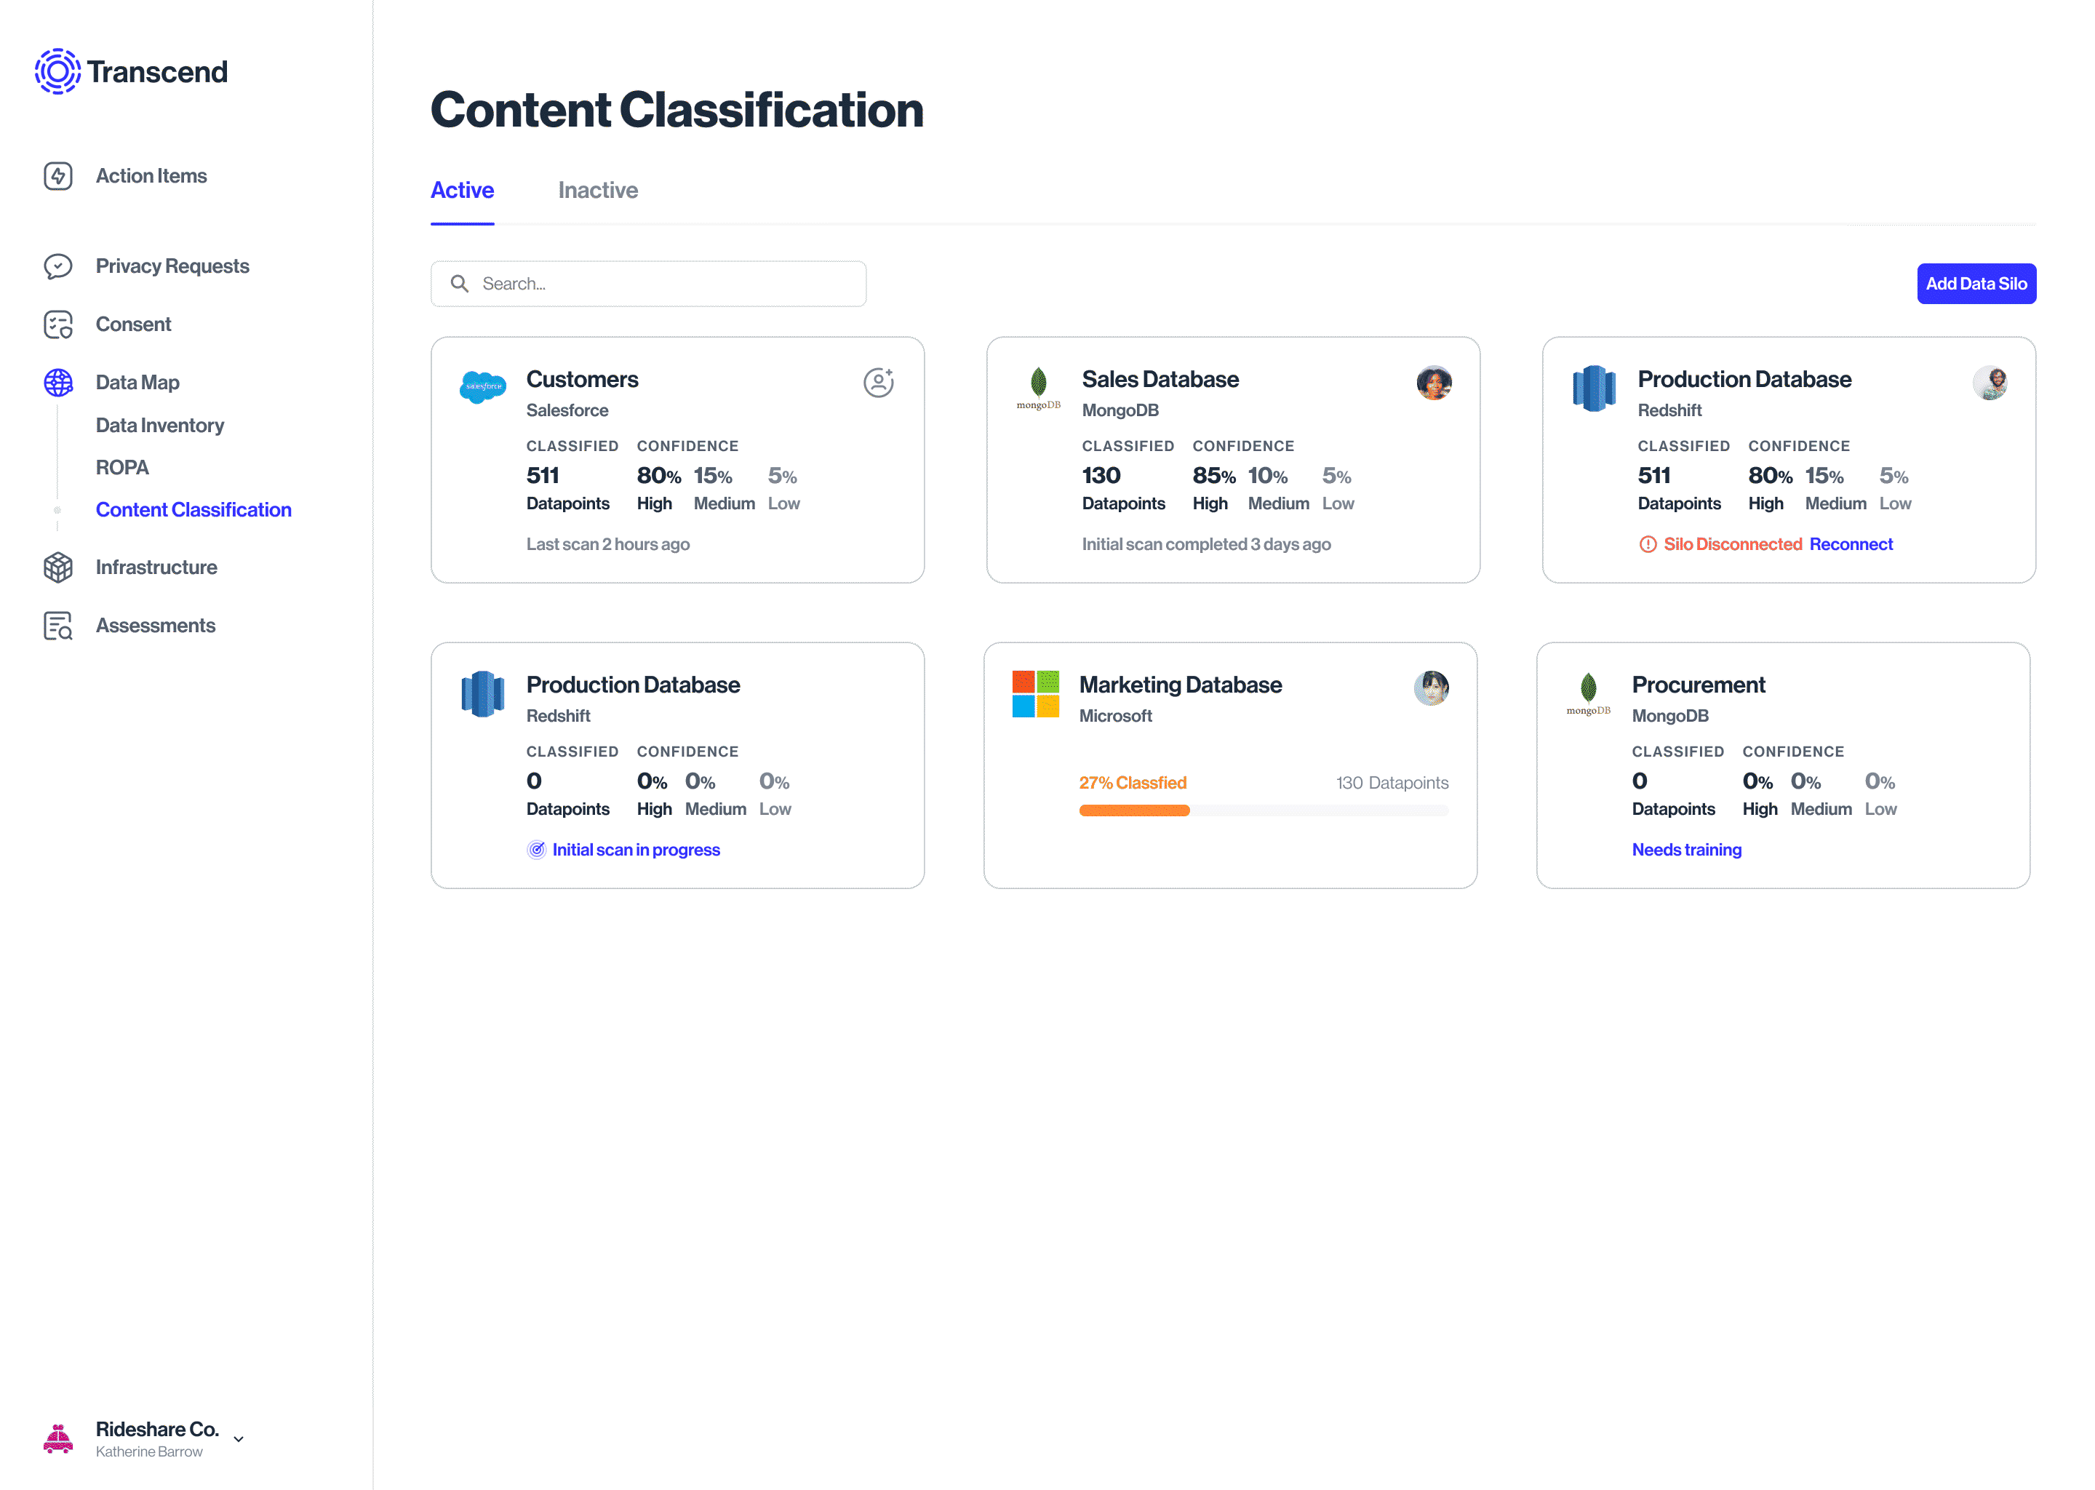This screenshot has height=1490, width=2095.
Task: Click the Consent sidebar icon
Action: [x=57, y=324]
